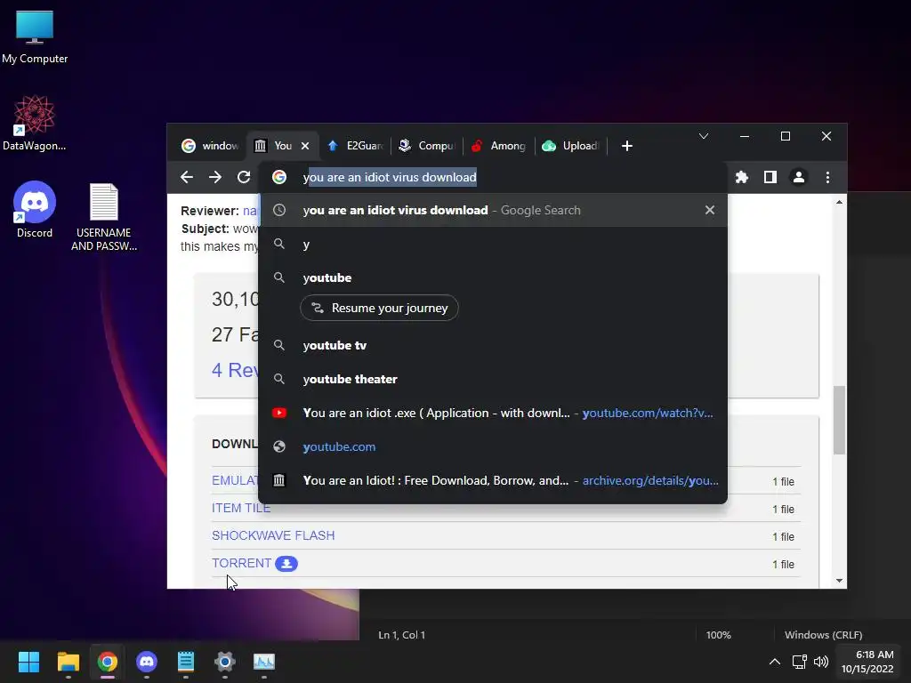The image size is (911, 683).
Task: Open the ITEM TILE download link
Action: (241, 508)
